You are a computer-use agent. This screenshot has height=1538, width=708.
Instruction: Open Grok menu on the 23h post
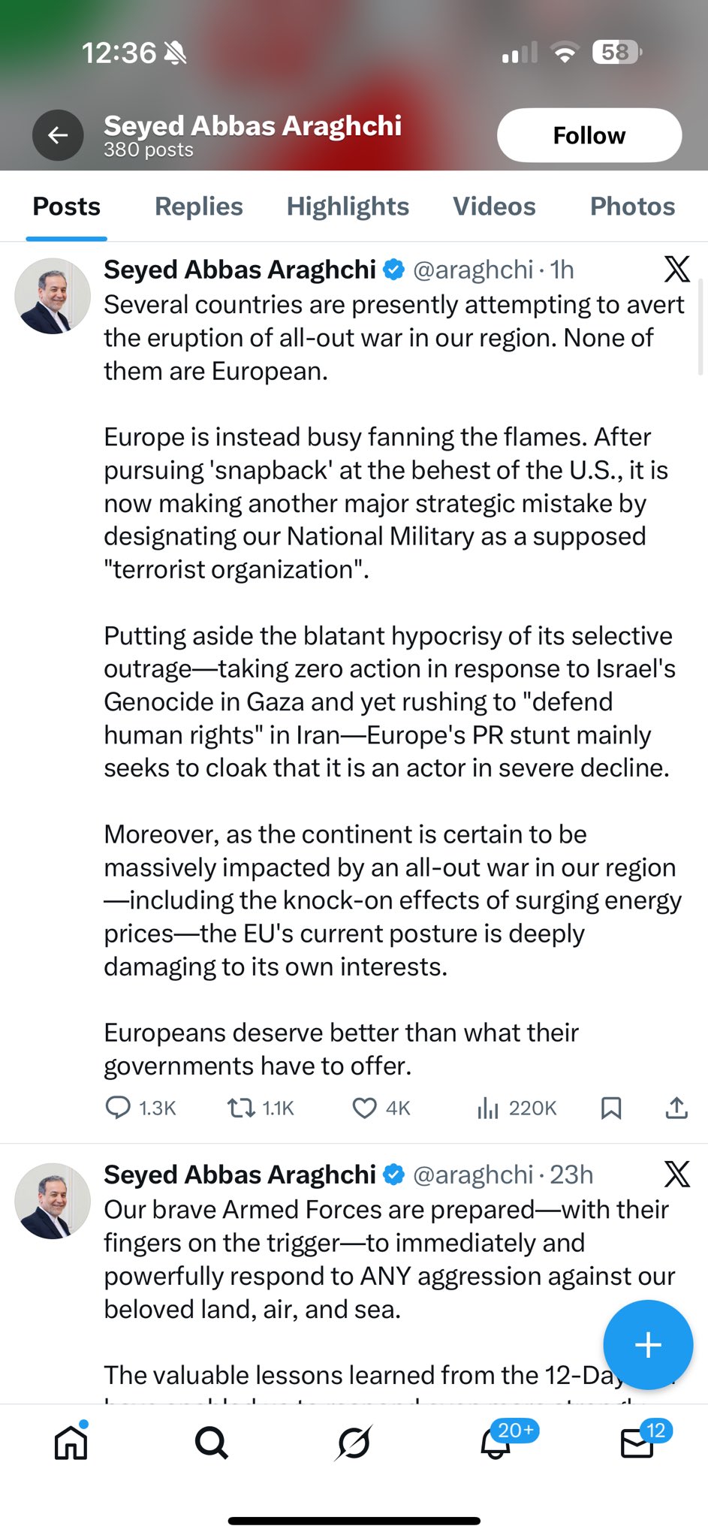tap(676, 1174)
